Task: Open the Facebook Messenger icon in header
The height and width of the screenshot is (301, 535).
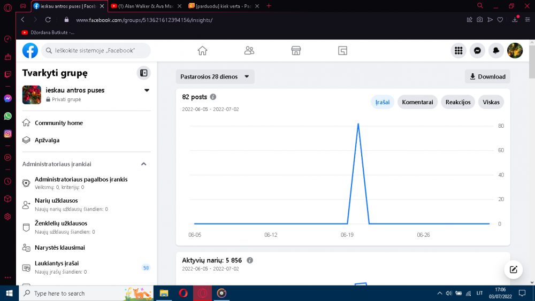Action: tap(477, 50)
